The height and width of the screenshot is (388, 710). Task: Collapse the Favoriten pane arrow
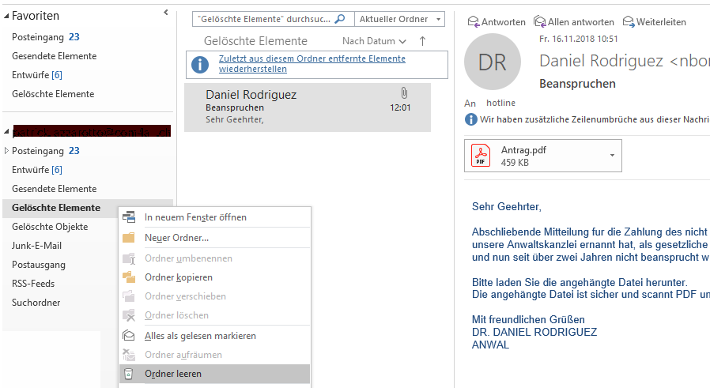coord(165,13)
